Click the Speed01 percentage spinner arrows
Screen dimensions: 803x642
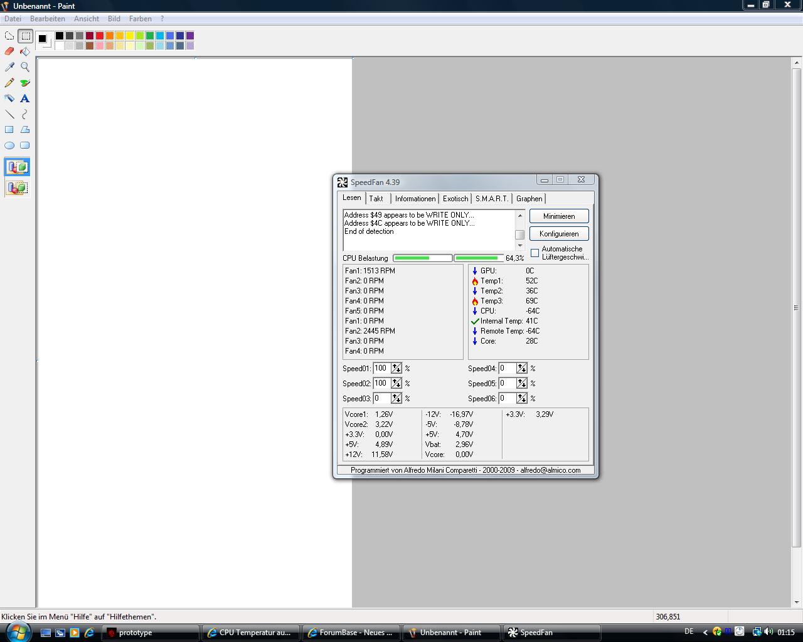(396, 369)
